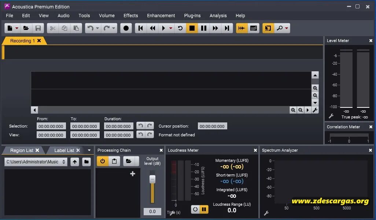
Task: Open the Effects menu
Action: [131, 16]
